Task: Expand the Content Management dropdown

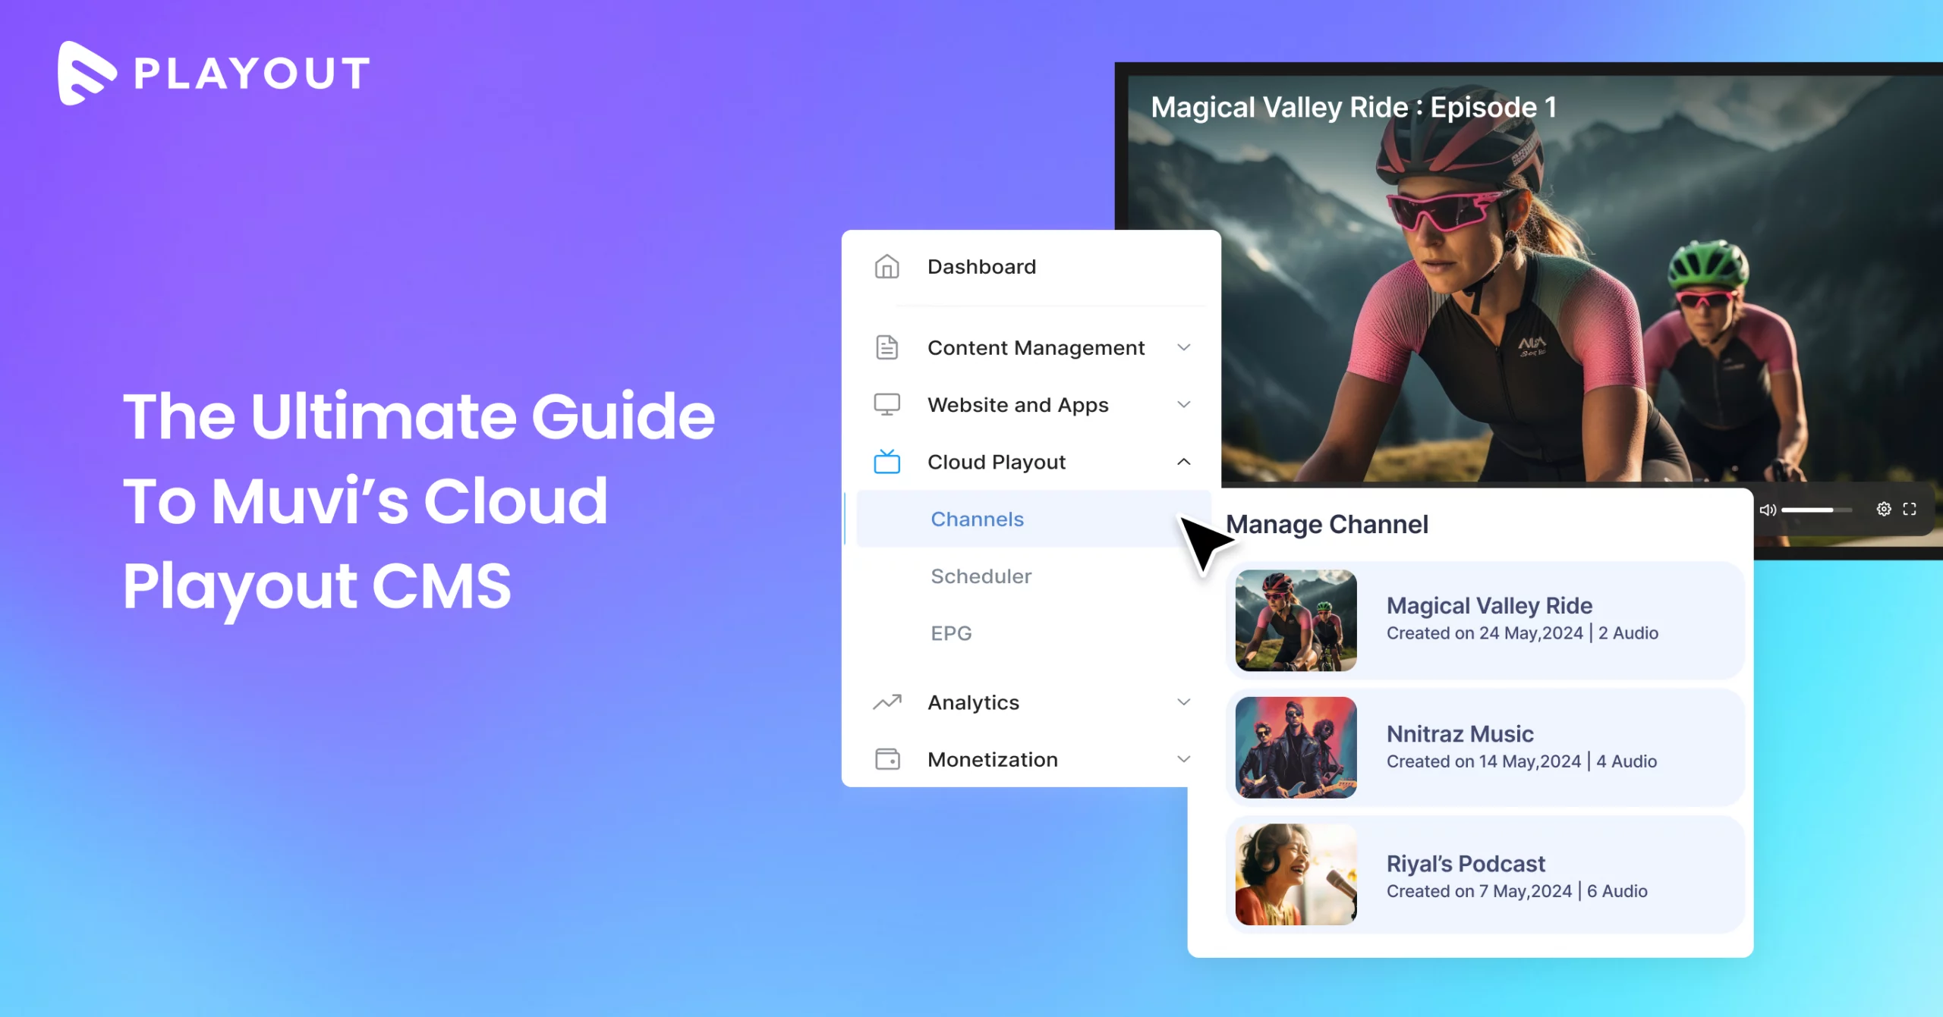Action: coord(1185,347)
